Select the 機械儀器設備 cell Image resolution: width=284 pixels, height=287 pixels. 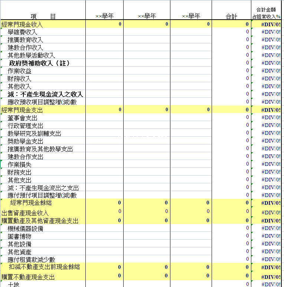tap(25, 229)
